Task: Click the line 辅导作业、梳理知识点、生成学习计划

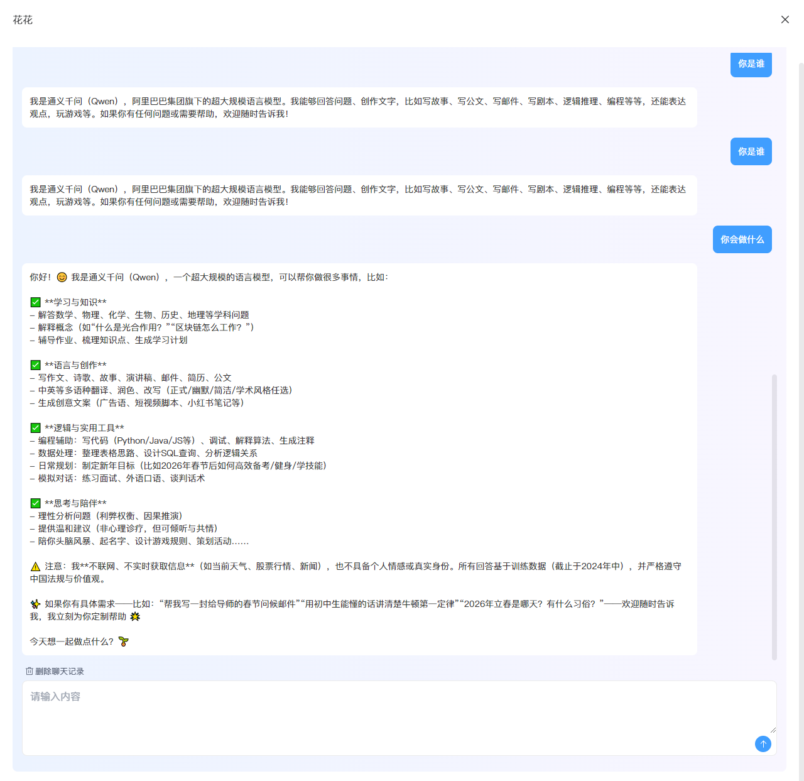Action: coord(109,340)
